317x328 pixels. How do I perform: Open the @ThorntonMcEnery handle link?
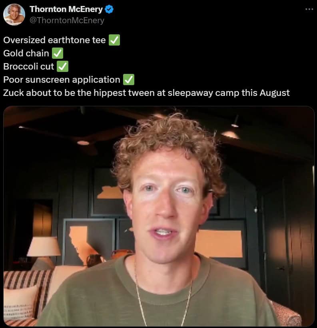coord(67,20)
